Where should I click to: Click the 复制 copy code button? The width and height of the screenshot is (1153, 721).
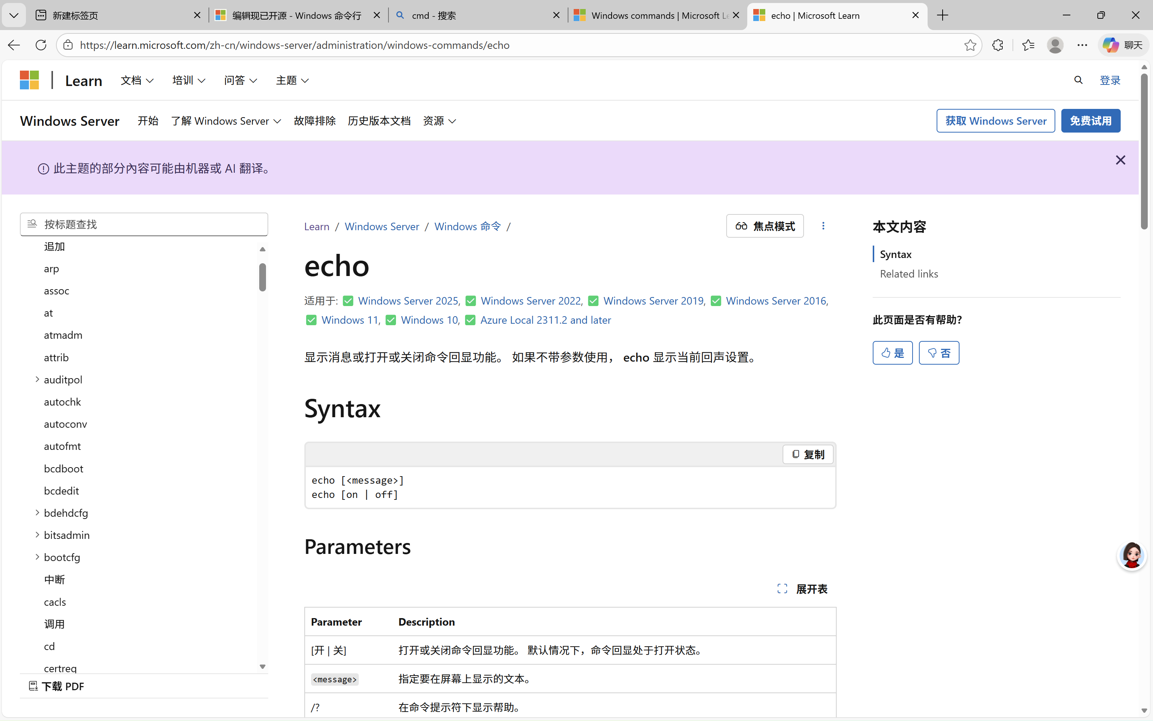pos(808,454)
